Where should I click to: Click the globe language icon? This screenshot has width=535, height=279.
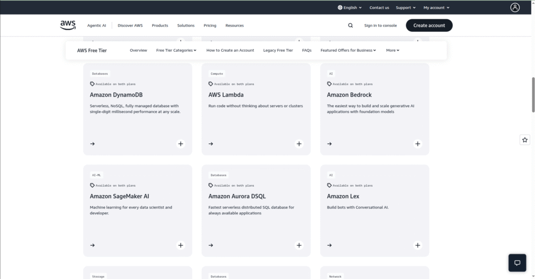340,7
